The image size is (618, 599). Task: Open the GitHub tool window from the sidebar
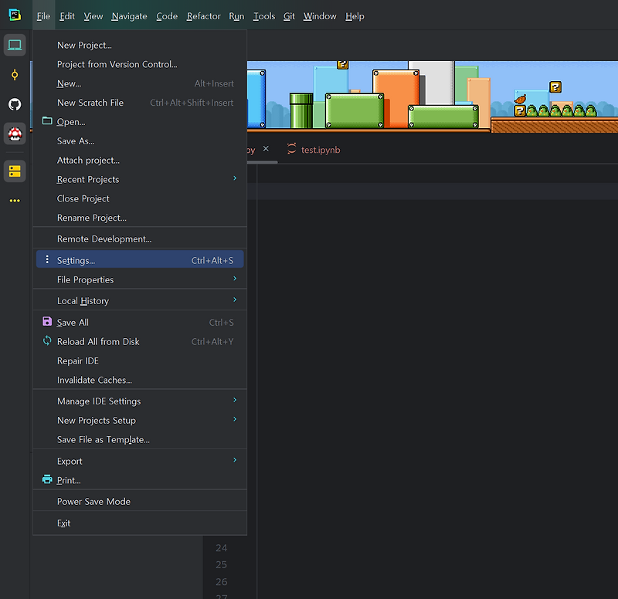click(14, 104)
